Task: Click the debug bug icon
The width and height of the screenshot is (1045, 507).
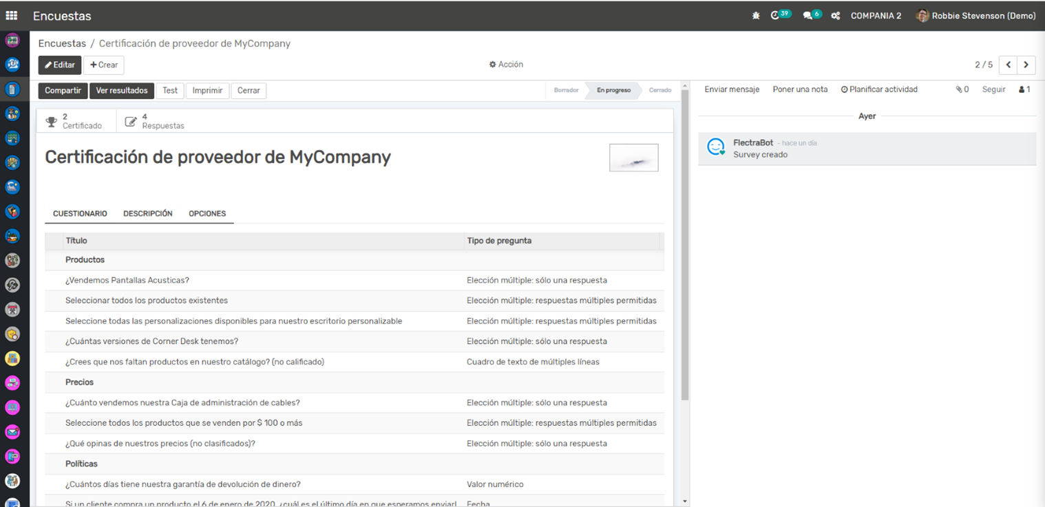Action: coord(756,16)
